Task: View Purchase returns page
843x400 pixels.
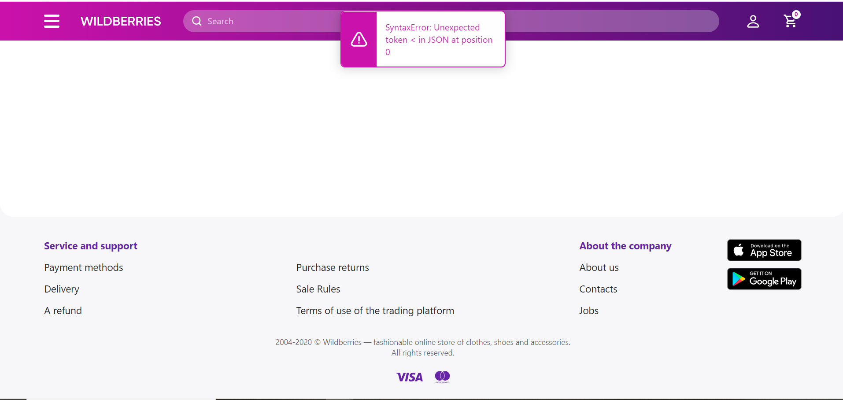Action: pyautogui.click(x=333, y=267)
